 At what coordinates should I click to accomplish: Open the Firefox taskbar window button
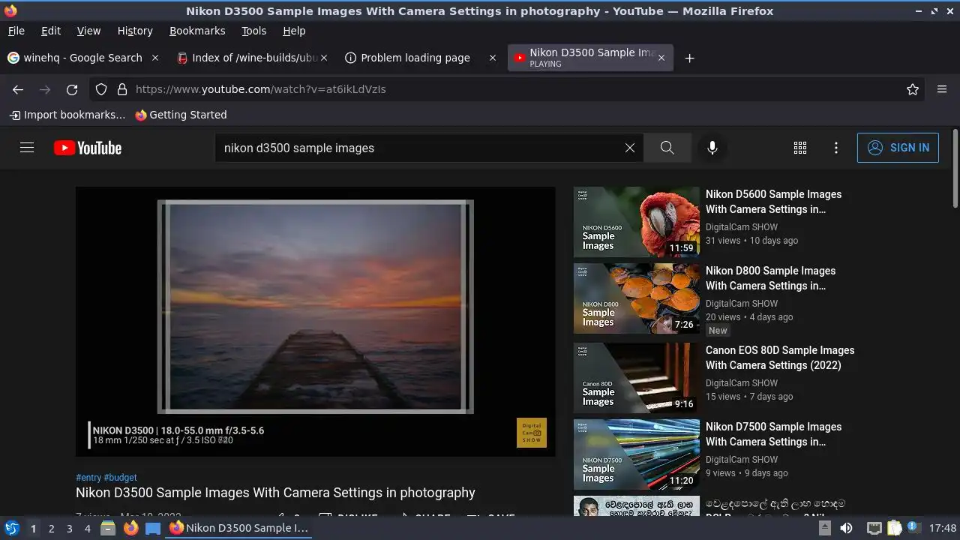[238, 528]
